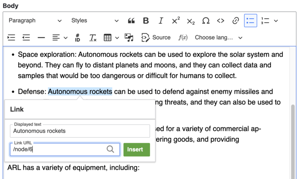Click the insert table icon

point(107,38)
